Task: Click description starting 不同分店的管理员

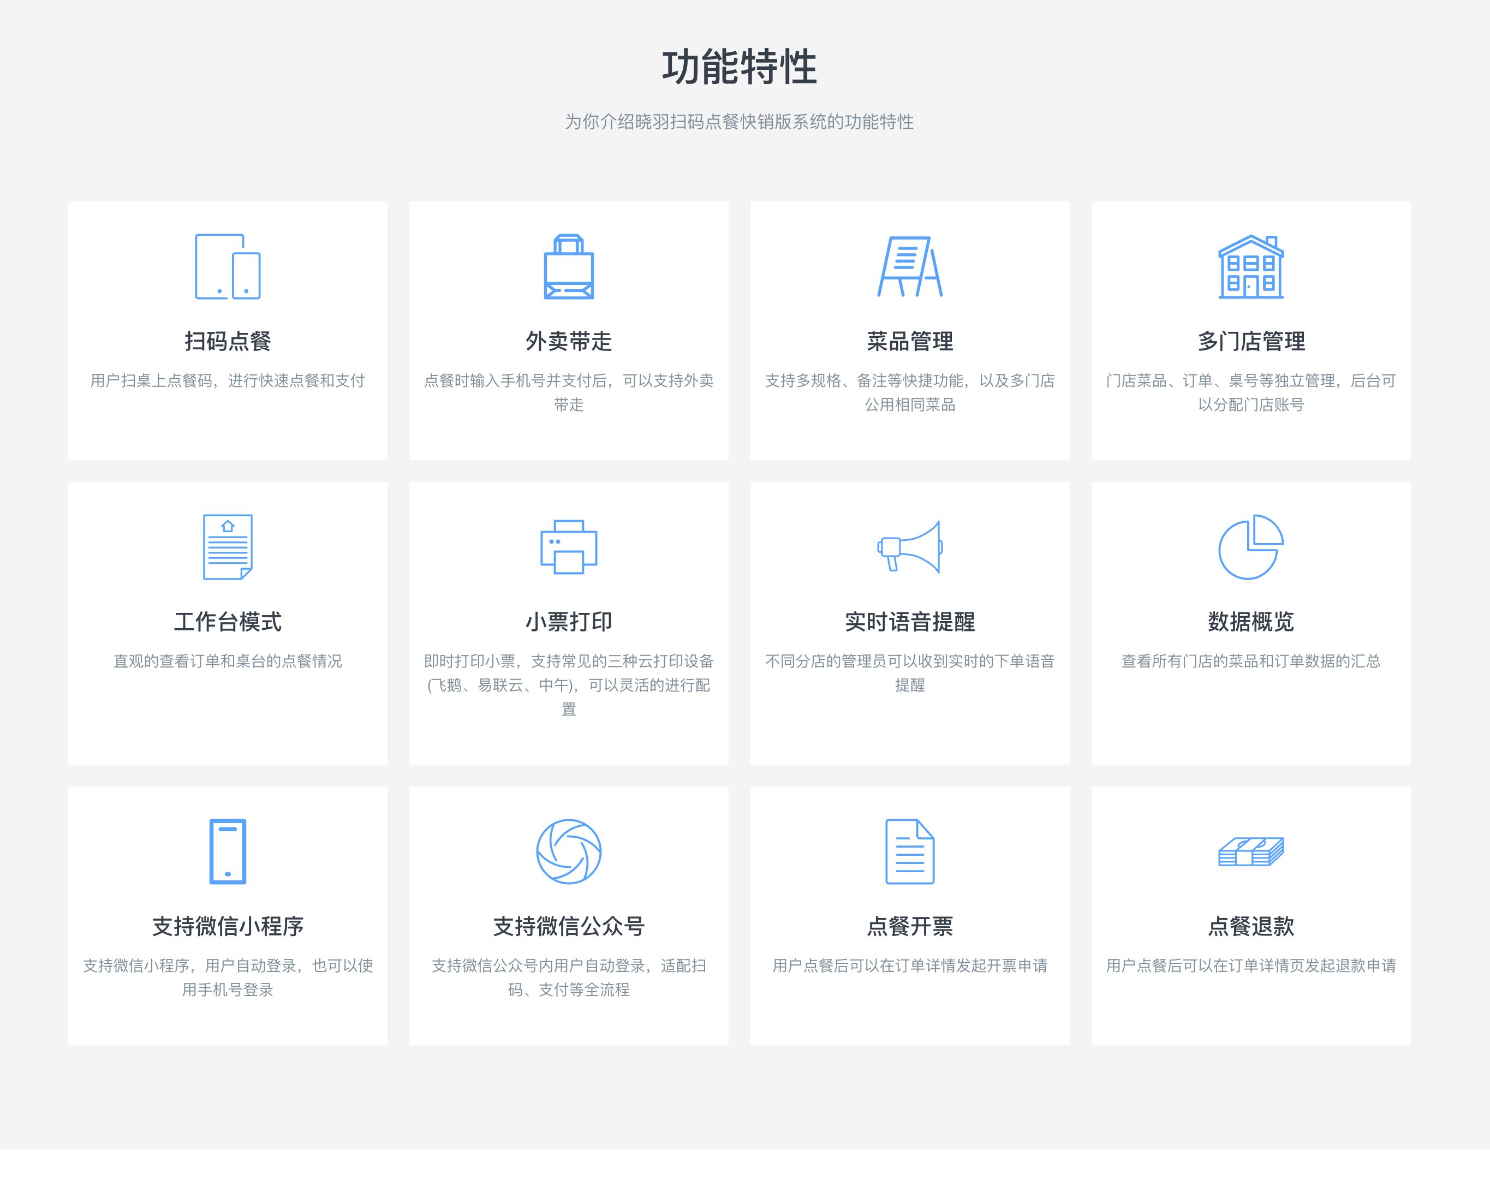Action: [909, 673]
